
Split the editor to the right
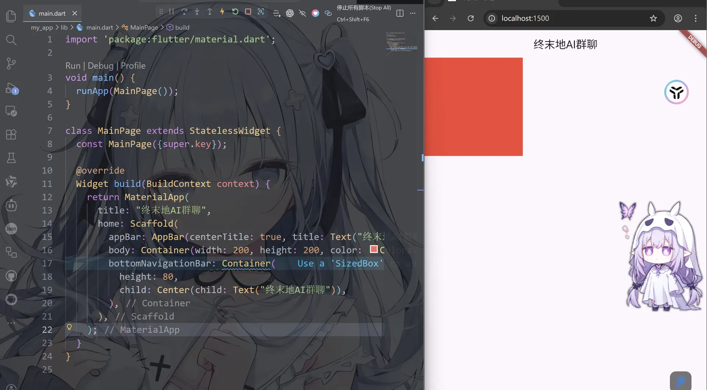coord(400,13)
